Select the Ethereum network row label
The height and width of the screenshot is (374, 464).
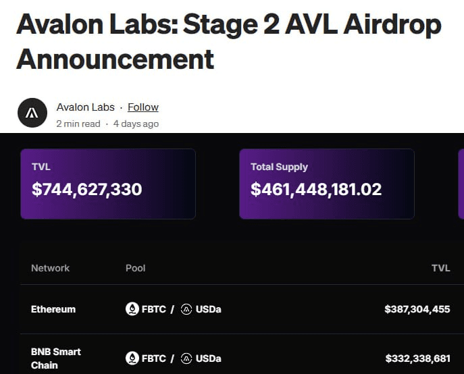pyautogui.click(x=53, y=309)
